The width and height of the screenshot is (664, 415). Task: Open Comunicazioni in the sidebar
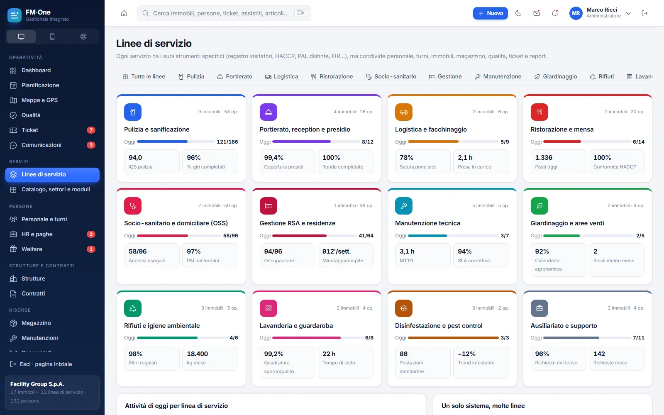click(52, 145)
